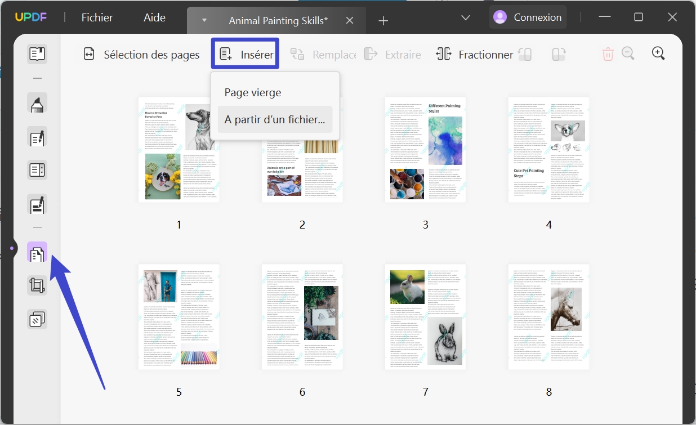Click the rotate page left icon
This screenshot has height=425, width=696.
pos(525,54)
